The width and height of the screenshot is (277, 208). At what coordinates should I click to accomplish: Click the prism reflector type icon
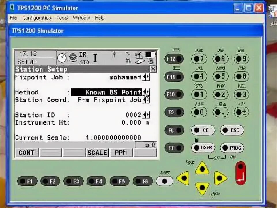pyautogui.click(x=73, y=57)
